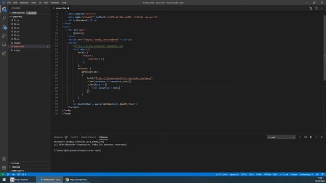This screenshot has height=183, width=326.
Task: Switch to the Output panel tab
Action: click(74, 137)
